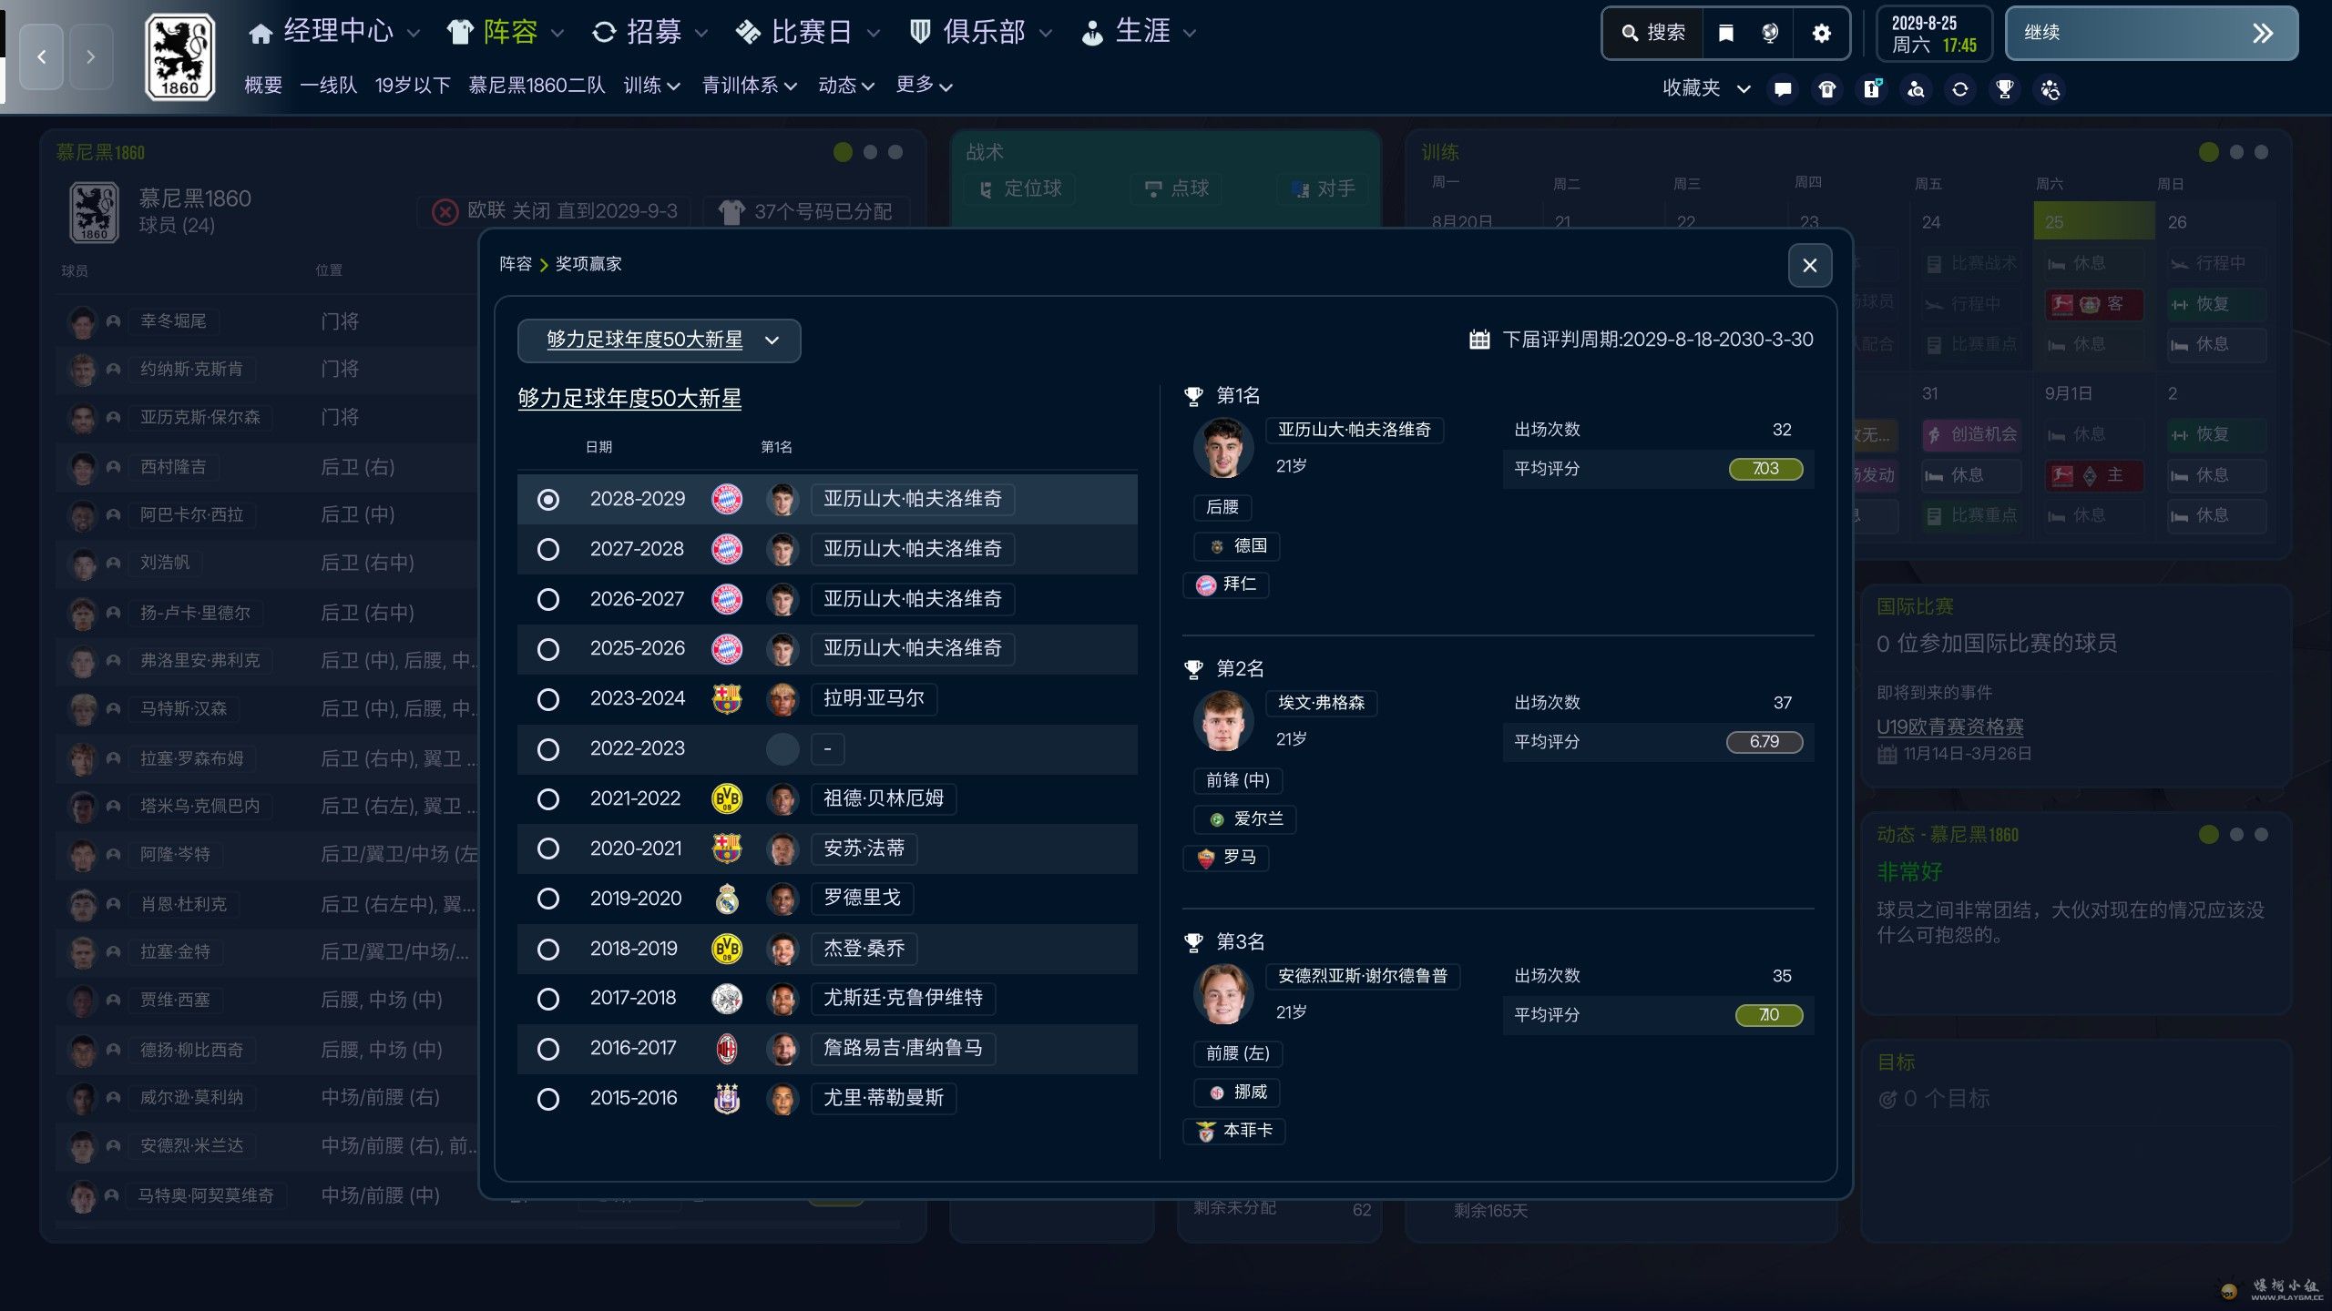This screenshot has height=1311, width=2332.
Task: Open the bookmark icon in top bar
Action: (x=1725, y=34)
